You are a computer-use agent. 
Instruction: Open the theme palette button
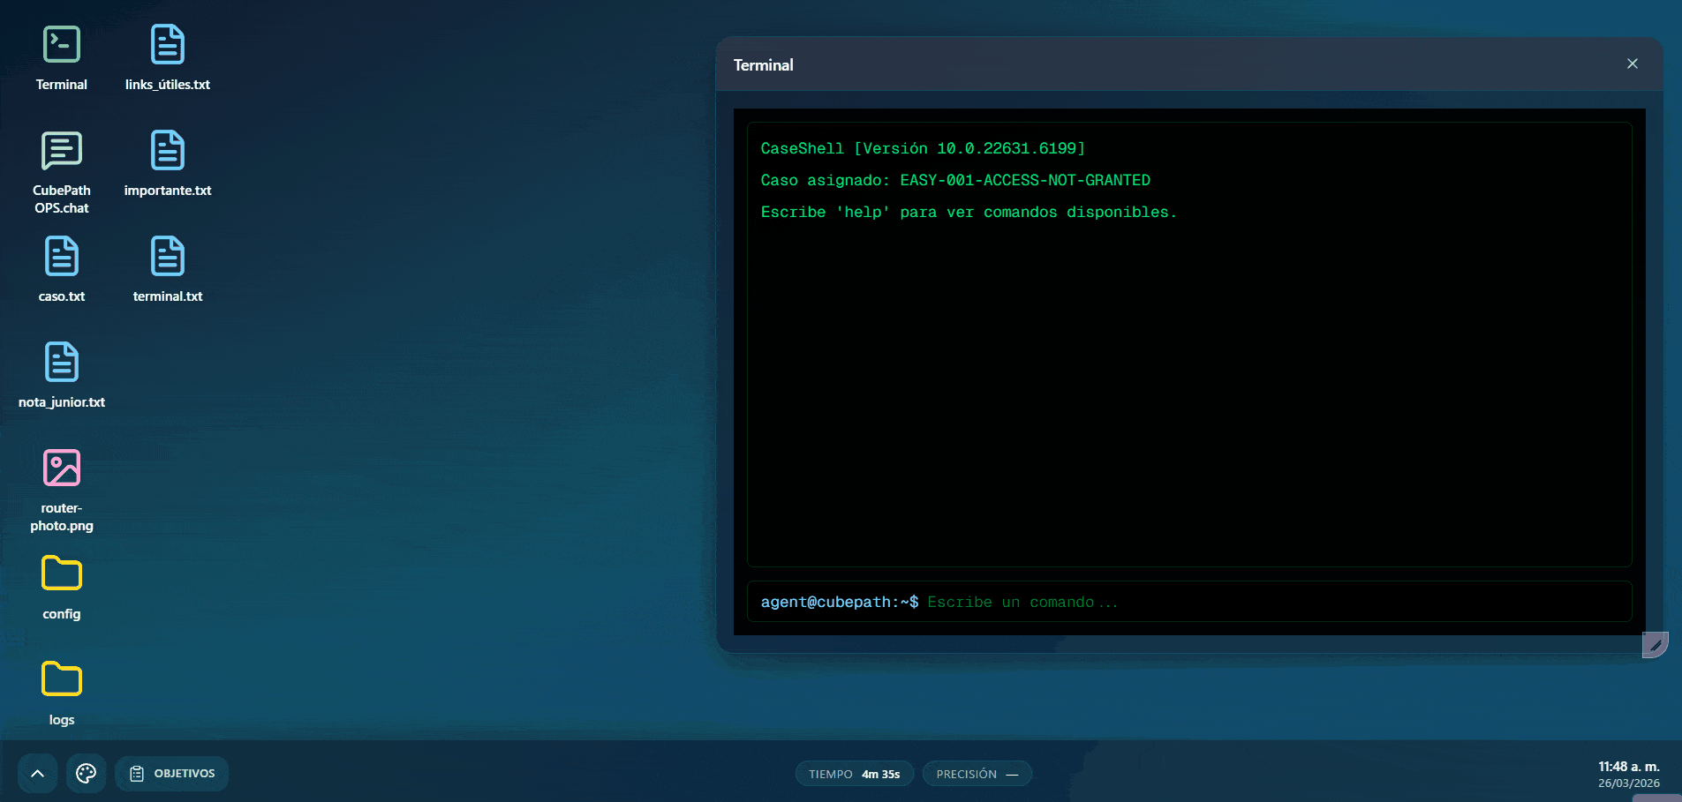coord(86,774)
